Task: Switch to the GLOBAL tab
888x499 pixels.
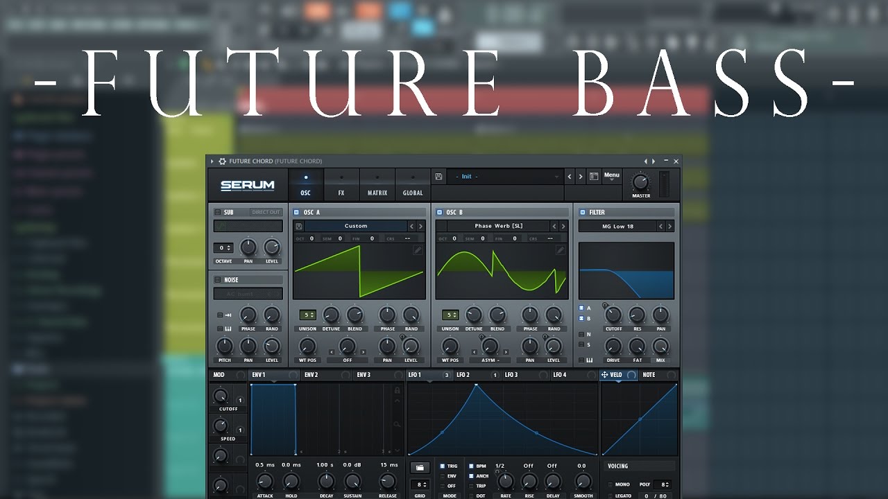Action: 413,185
